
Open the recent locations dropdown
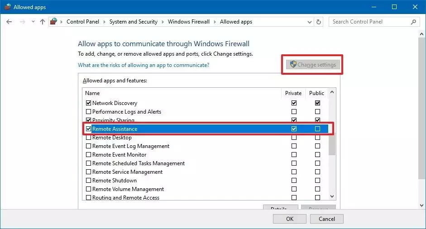[32, 22]
